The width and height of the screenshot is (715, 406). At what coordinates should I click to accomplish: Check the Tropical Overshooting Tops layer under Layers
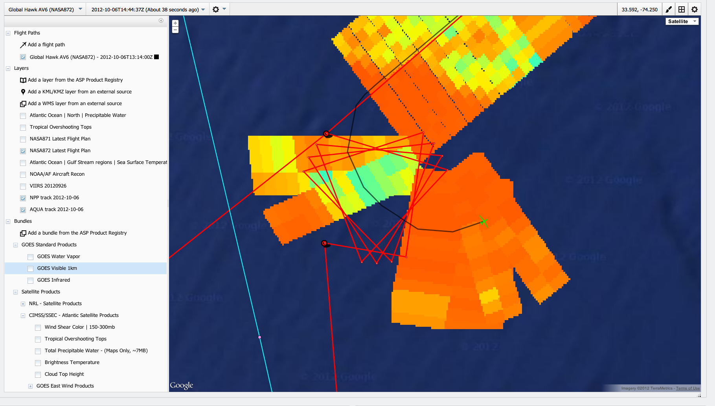tap(23, 127)
